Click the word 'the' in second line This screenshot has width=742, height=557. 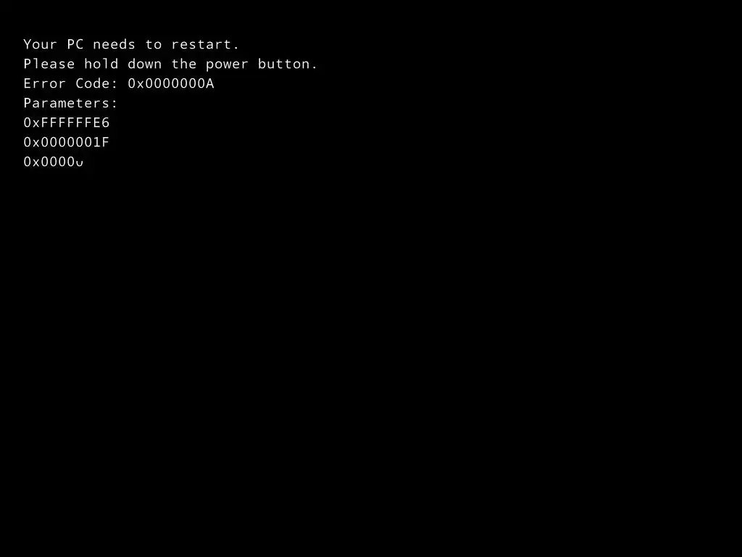(x=184, y=64)
